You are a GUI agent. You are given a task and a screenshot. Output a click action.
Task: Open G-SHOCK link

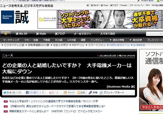139,45
